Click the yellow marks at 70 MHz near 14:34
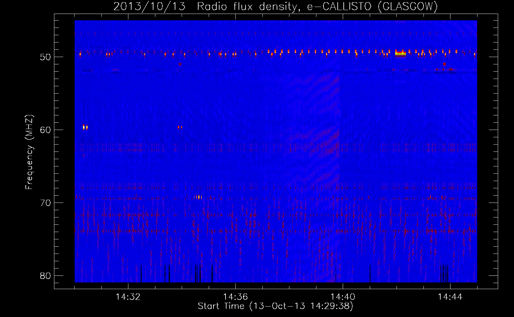 pyautogui.click(x=198, y=197)
